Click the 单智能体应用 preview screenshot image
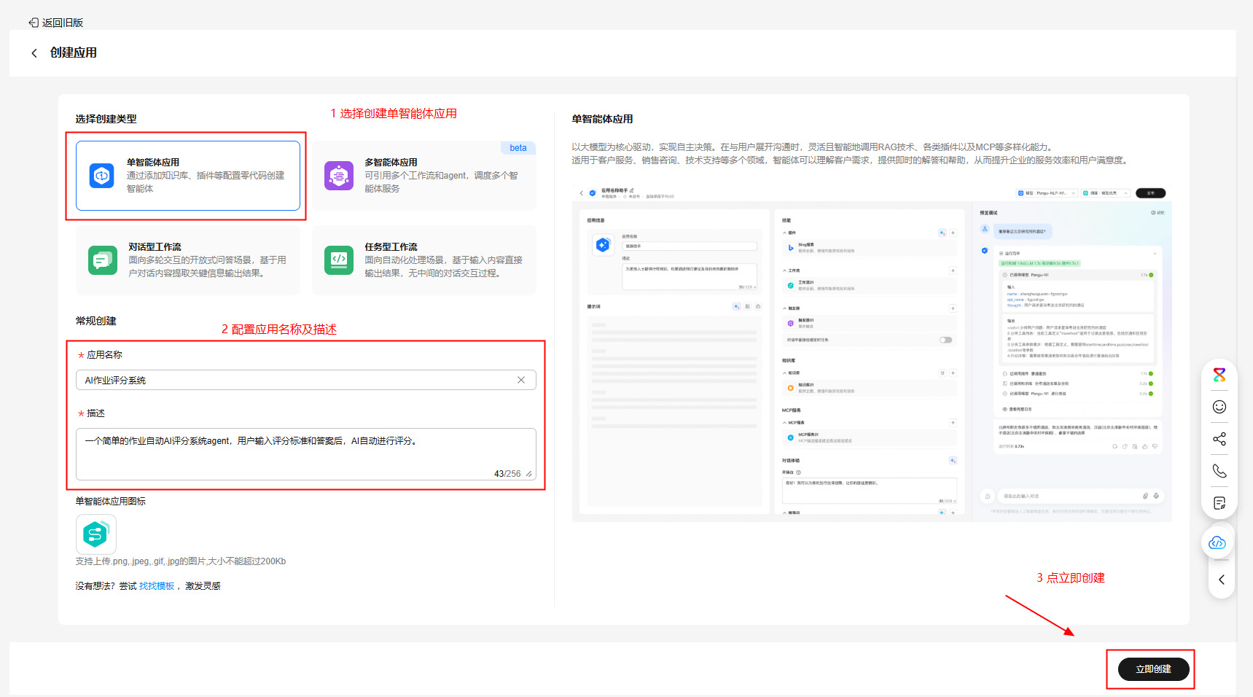1253x697 pixels. tap(872, 353)
